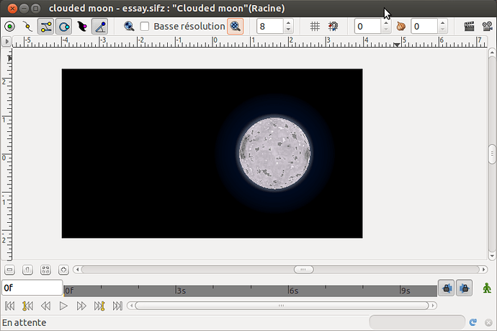
Task: Toggle animation mode green figure icon
Action: (488, 288)
